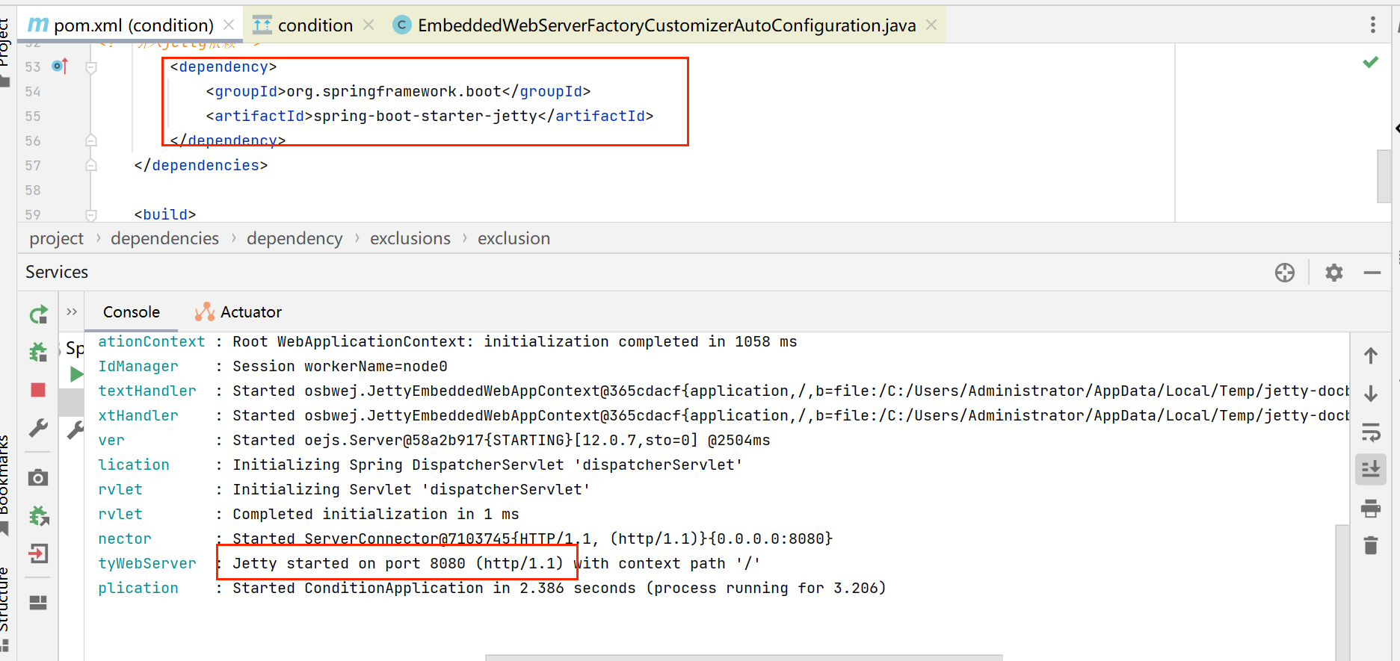Image resolution: width=1400 pixels, height=661 pixels.
Task: Open the editor tabs more-options menu
Action: (1372, 25)
